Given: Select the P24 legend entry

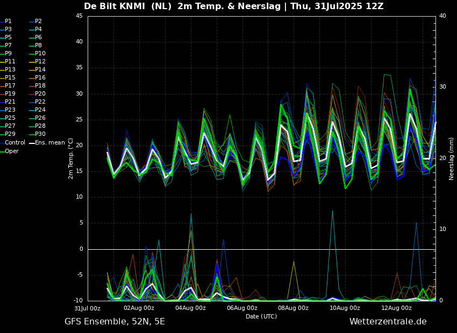Looking at the screenshot, I should (40, 110).
